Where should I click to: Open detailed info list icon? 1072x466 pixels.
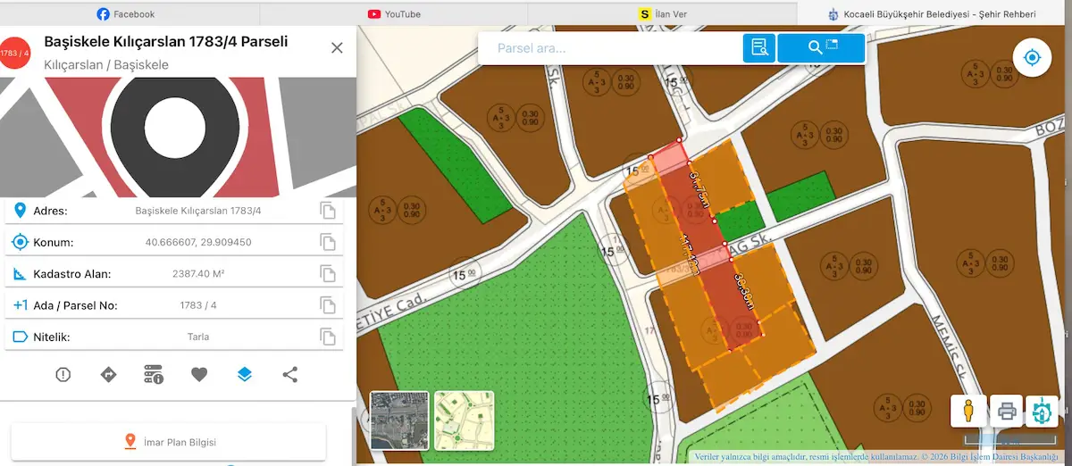pyautogui.click(x=154, y=375)
